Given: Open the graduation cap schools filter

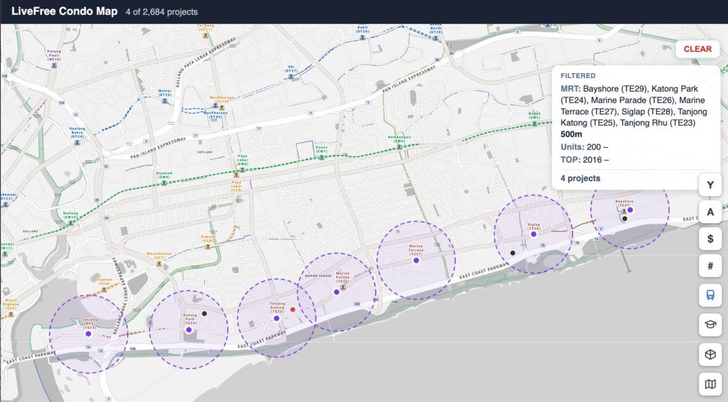Looking at the screenshot, I should coord(710,325).
